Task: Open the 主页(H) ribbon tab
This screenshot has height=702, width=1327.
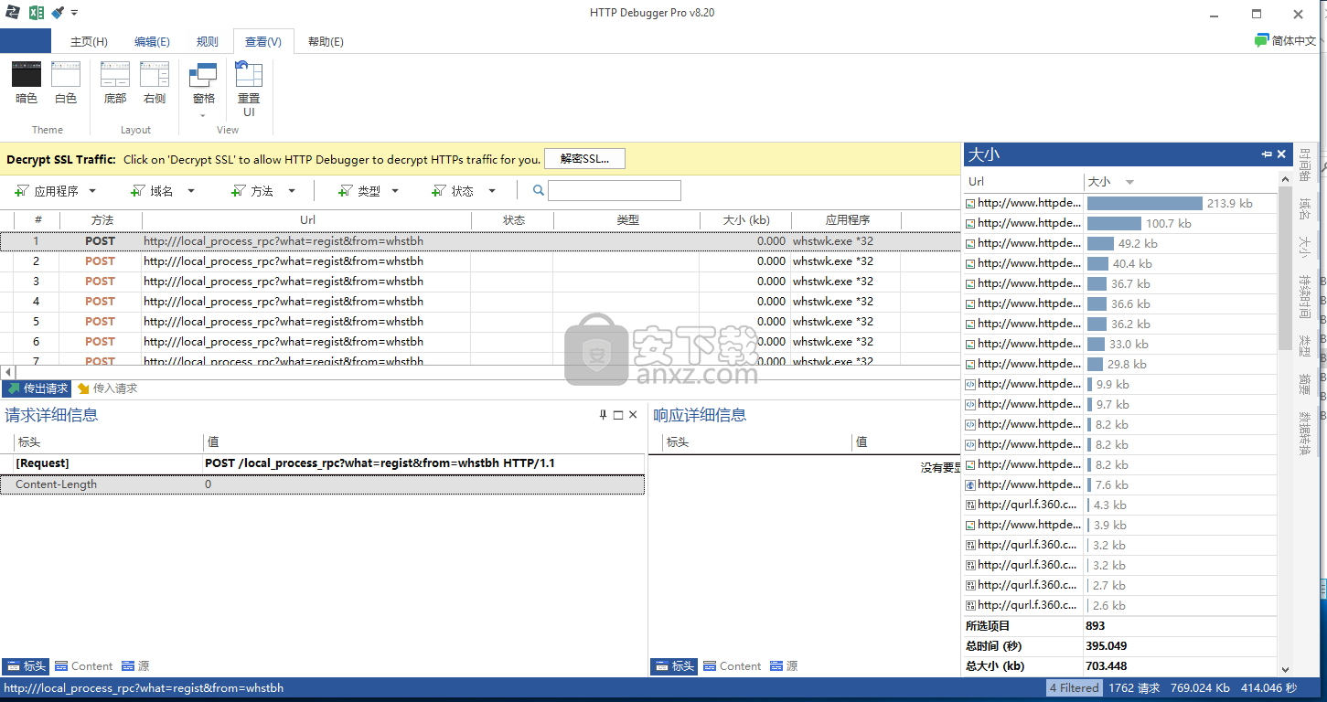Action: 89,42
